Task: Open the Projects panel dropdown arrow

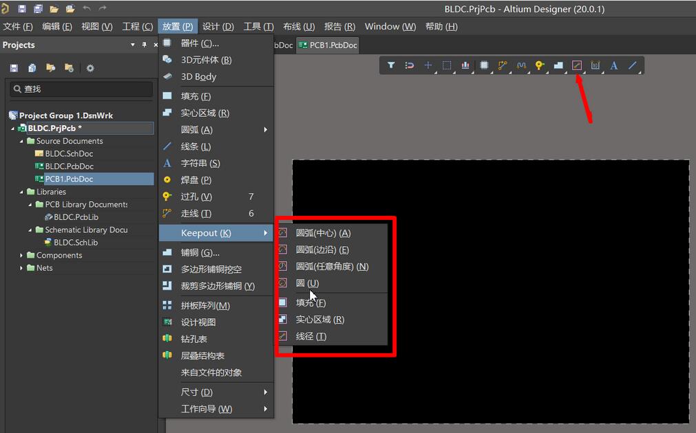Action: [x=133, y=45]
